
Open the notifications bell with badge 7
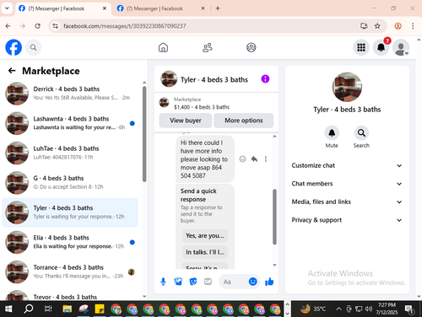click(381, 47)
